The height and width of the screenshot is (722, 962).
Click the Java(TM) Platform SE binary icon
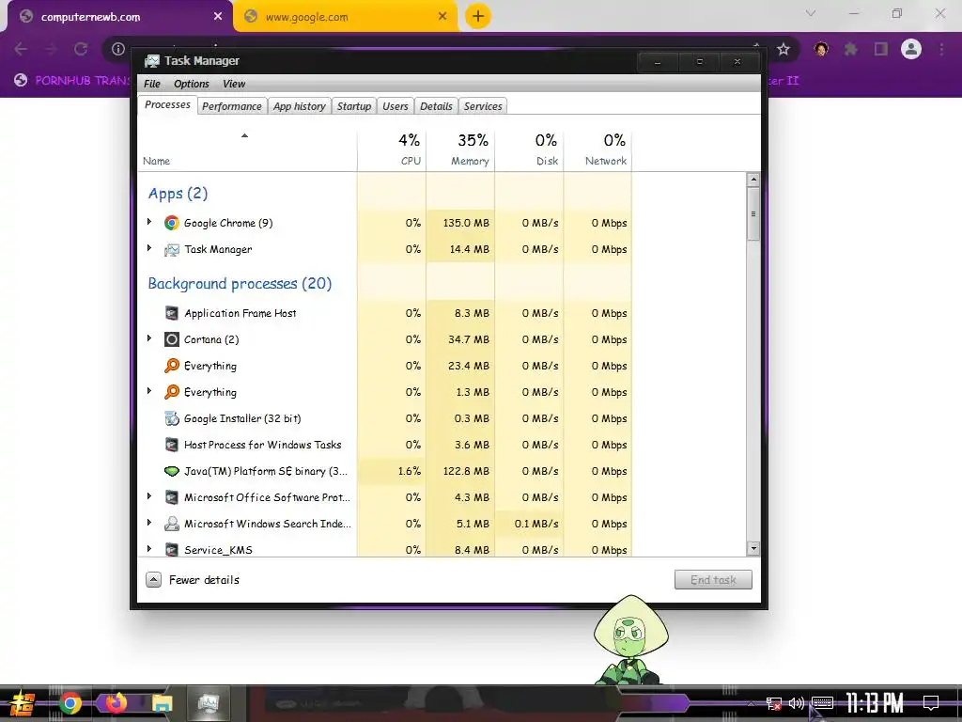172,472
